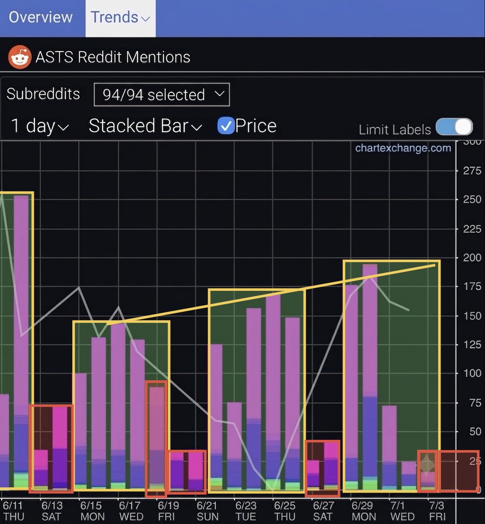Screen dimensions: 485x524
Task: Switch to the Overview tab
Action: coord(41,18)
